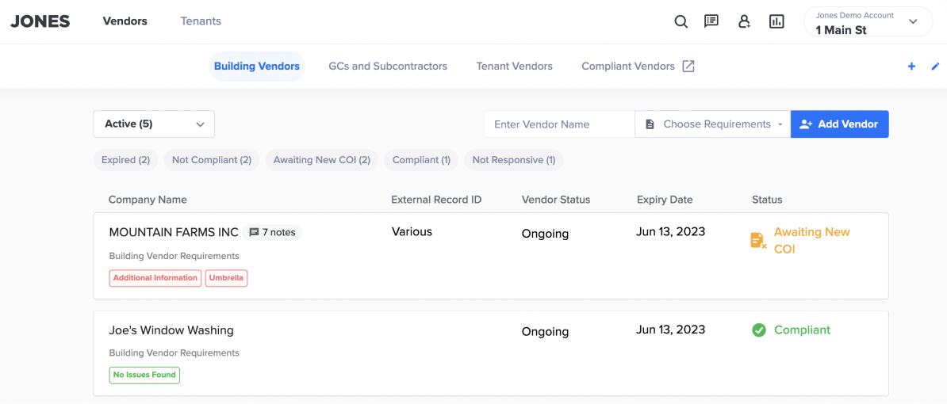
Task: Open the Choose Requirements dropdown
Action: 713,124
